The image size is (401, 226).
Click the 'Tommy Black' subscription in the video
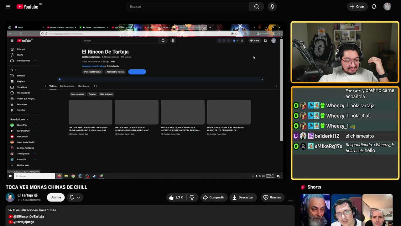pos(23,154)
